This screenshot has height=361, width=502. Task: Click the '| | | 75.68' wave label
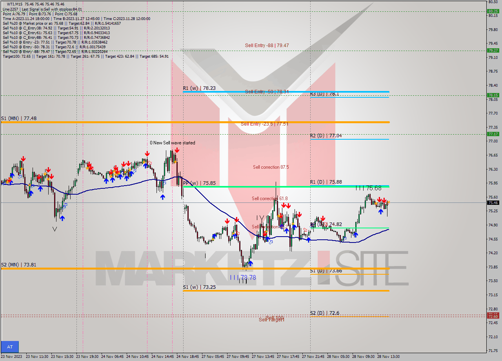coord(368,188)
